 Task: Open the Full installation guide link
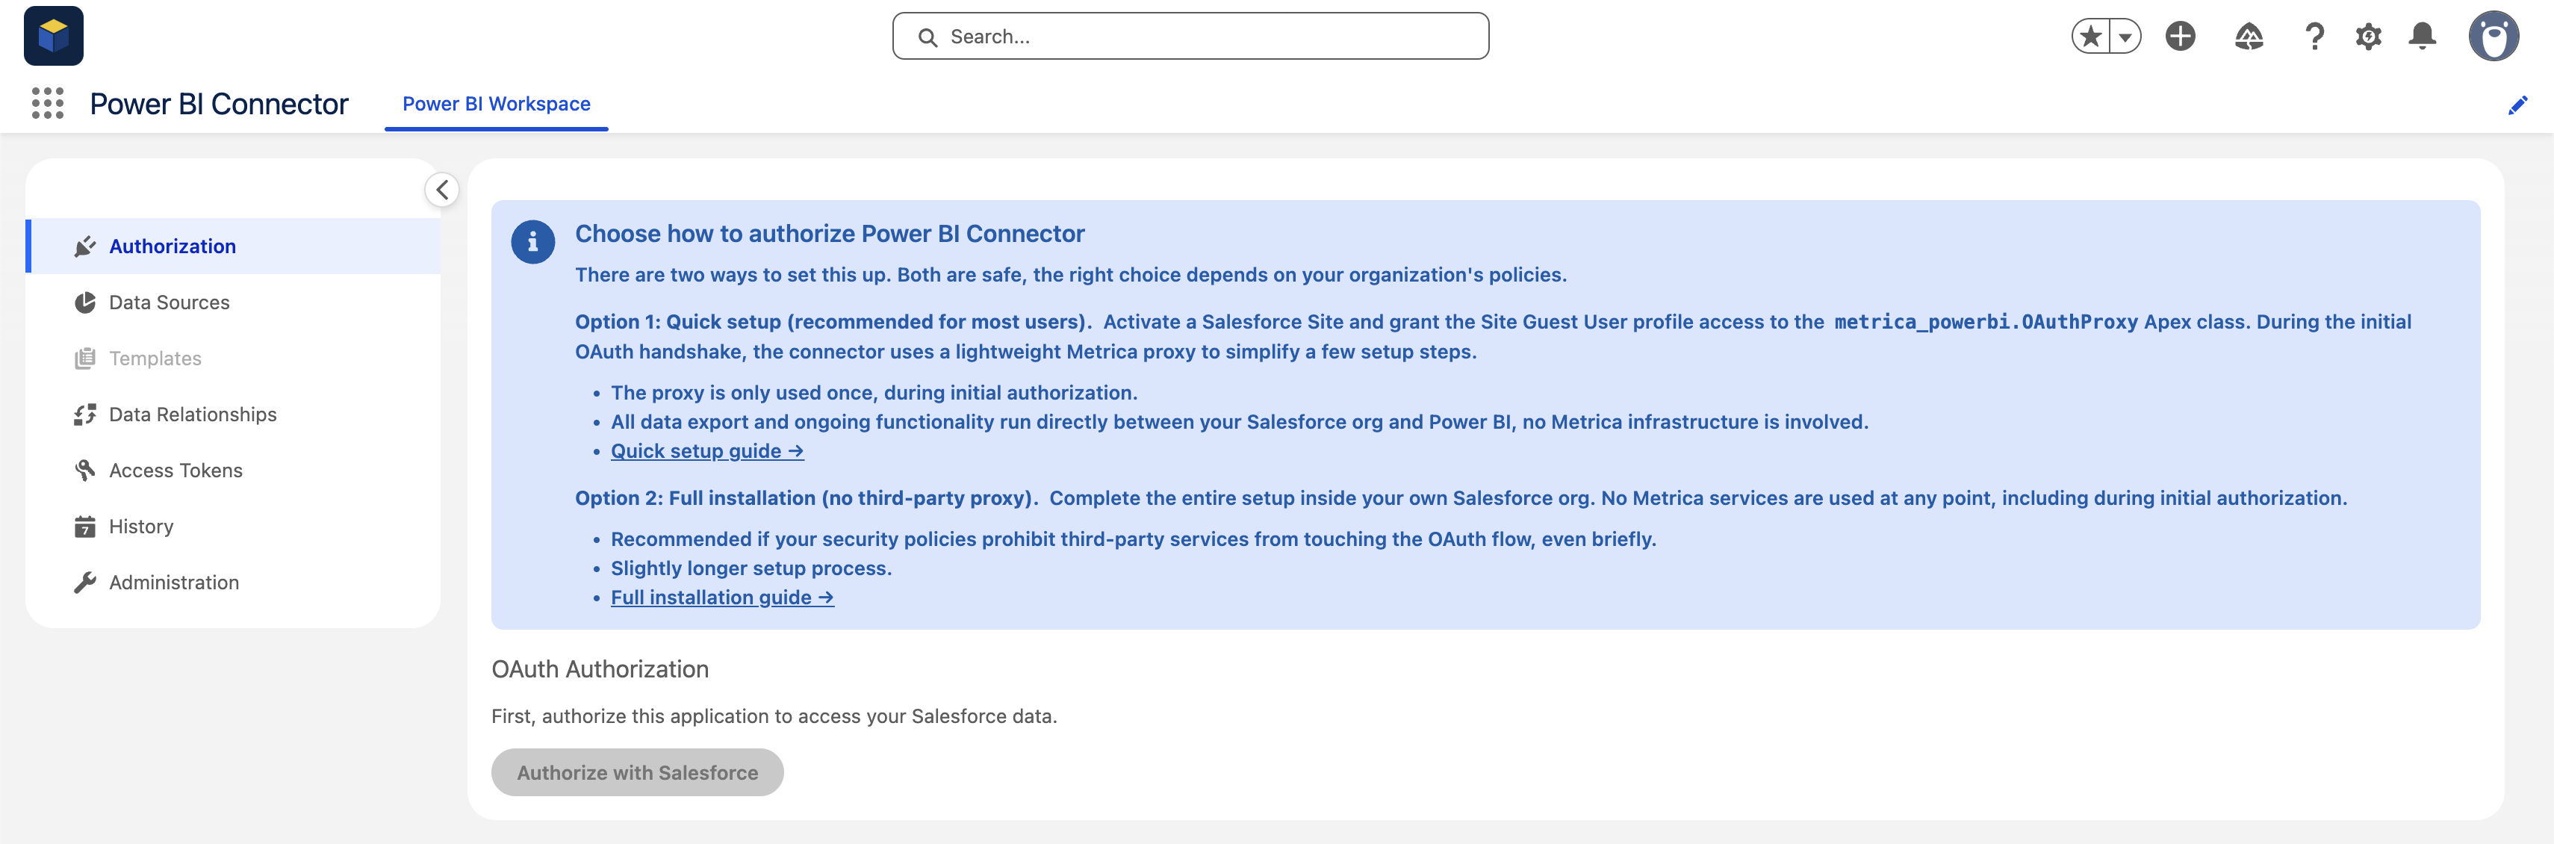point(722,598)
